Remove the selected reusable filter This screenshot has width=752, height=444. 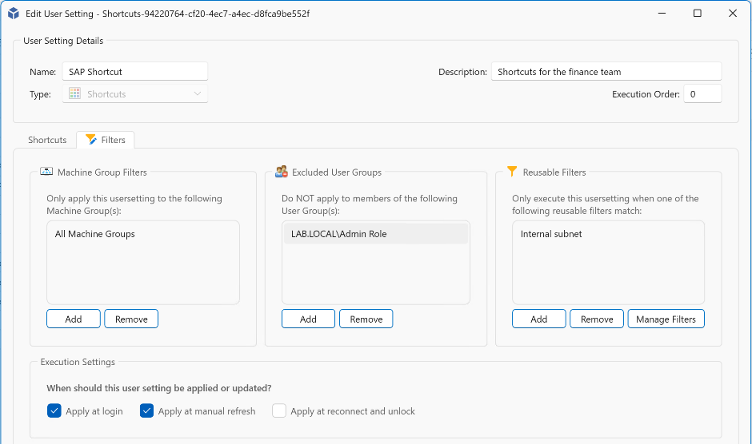pyautogui.click(x=597, y=319)
